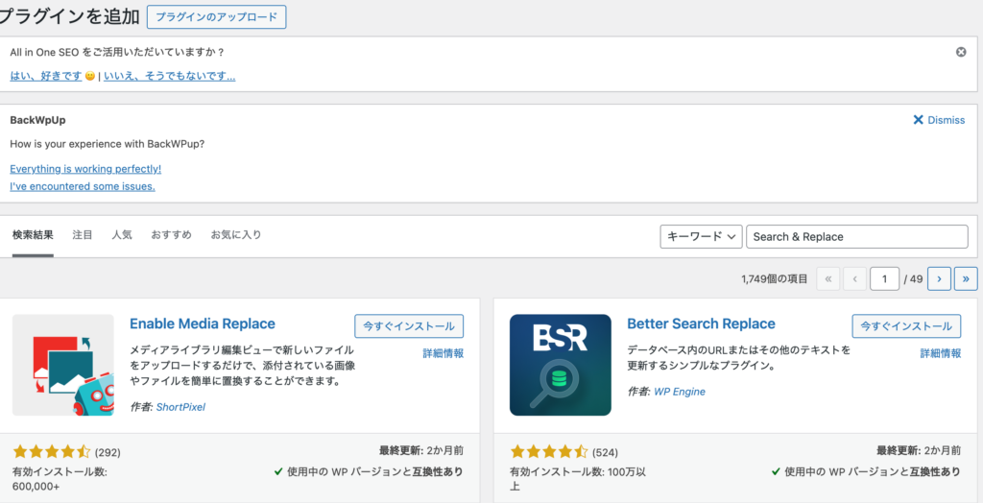Dismiss the All in One SEO notice

point(961,52)
